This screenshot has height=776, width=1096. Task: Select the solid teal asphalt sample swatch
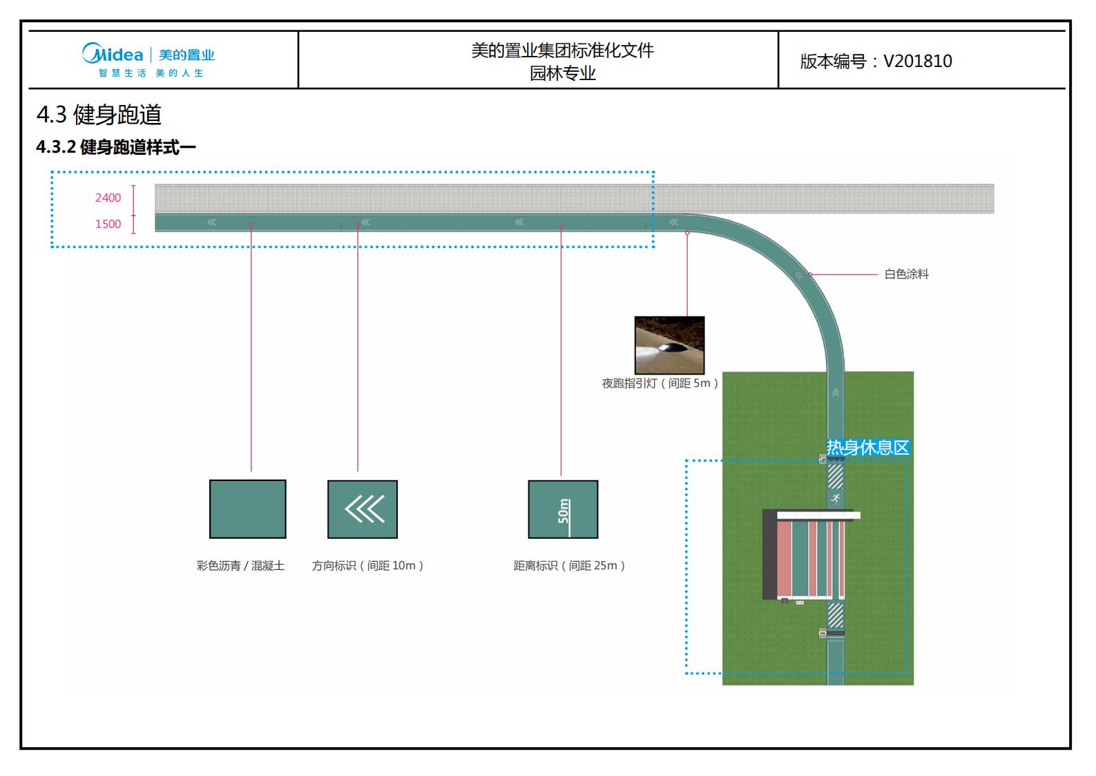coord(248,509)
